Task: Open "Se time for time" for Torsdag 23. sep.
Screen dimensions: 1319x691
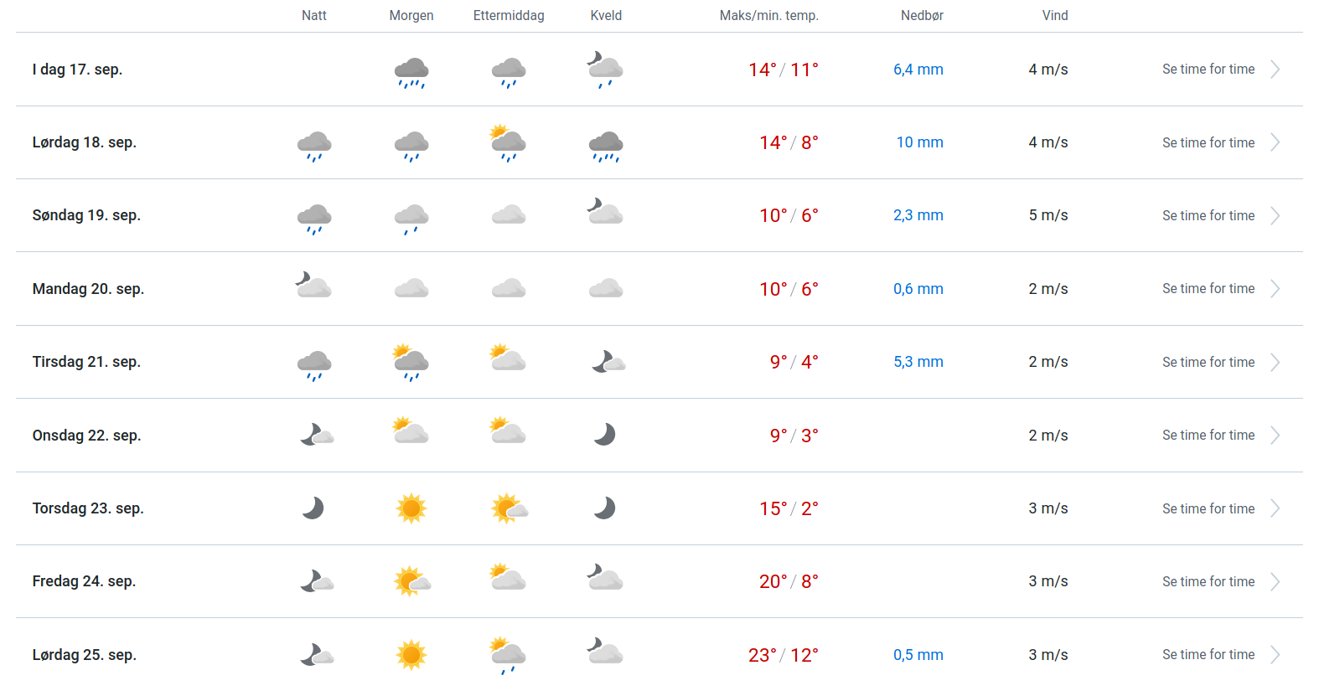Action: click(1208, 508)
